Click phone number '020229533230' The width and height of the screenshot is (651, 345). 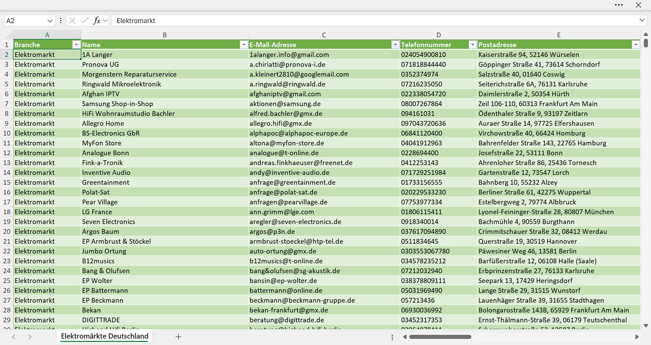pyautogui.click(x=438, y=192)
